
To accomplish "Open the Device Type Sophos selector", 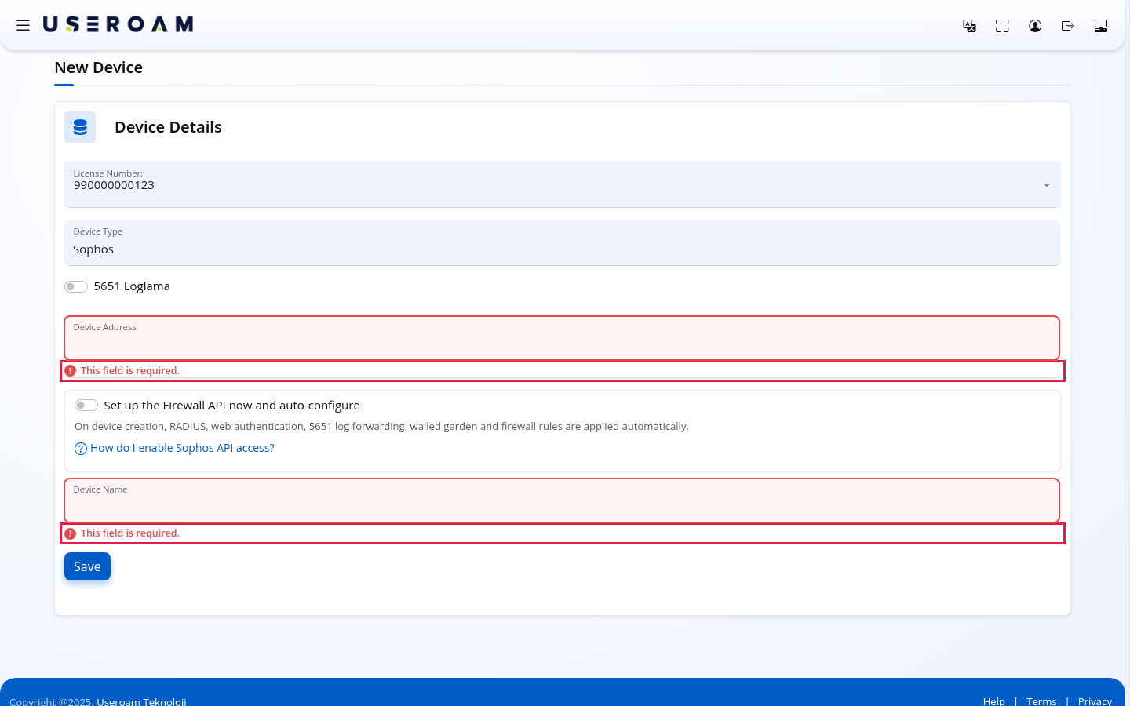I will pos(562,242).
